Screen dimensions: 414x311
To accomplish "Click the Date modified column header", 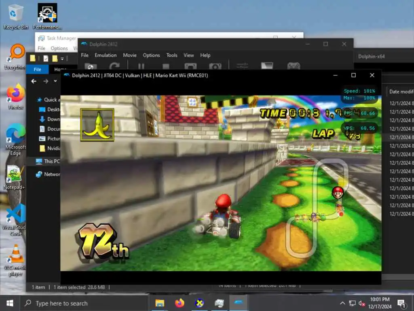I will click(x=401, y=92).
